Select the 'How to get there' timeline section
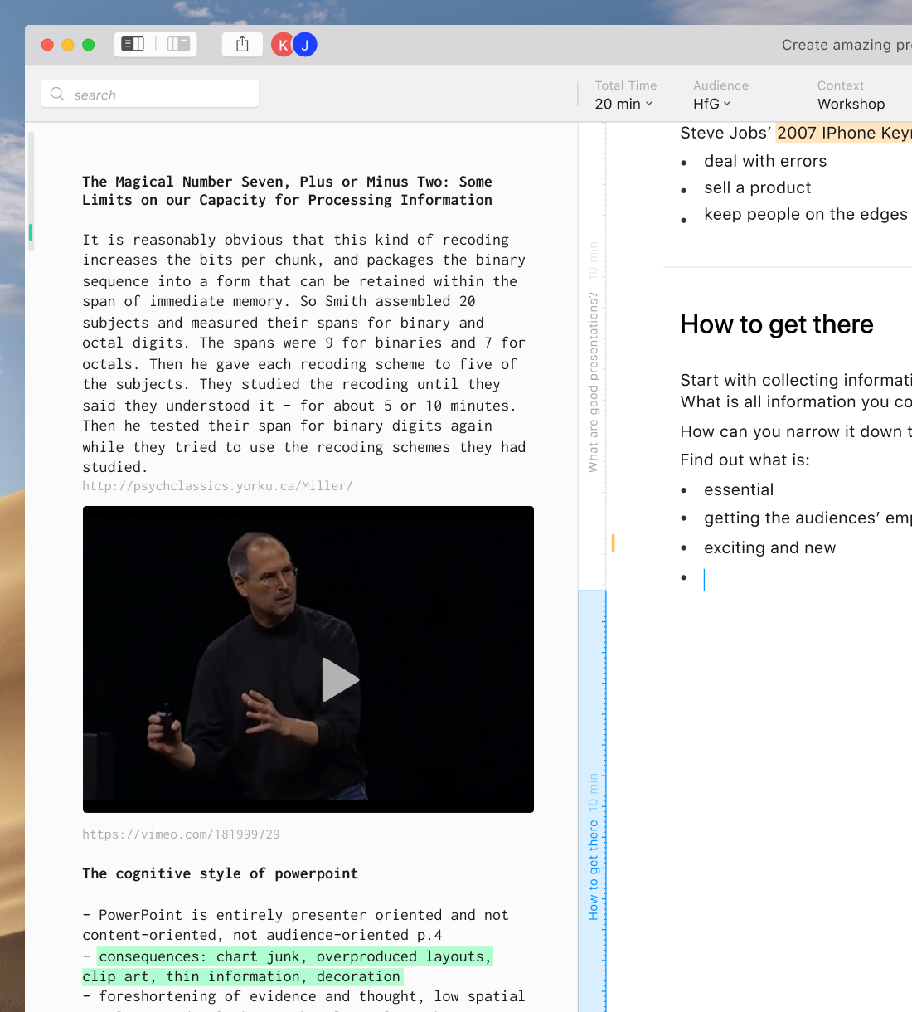The width and height of the screenshot is (912, 1012). coord(592,800)
